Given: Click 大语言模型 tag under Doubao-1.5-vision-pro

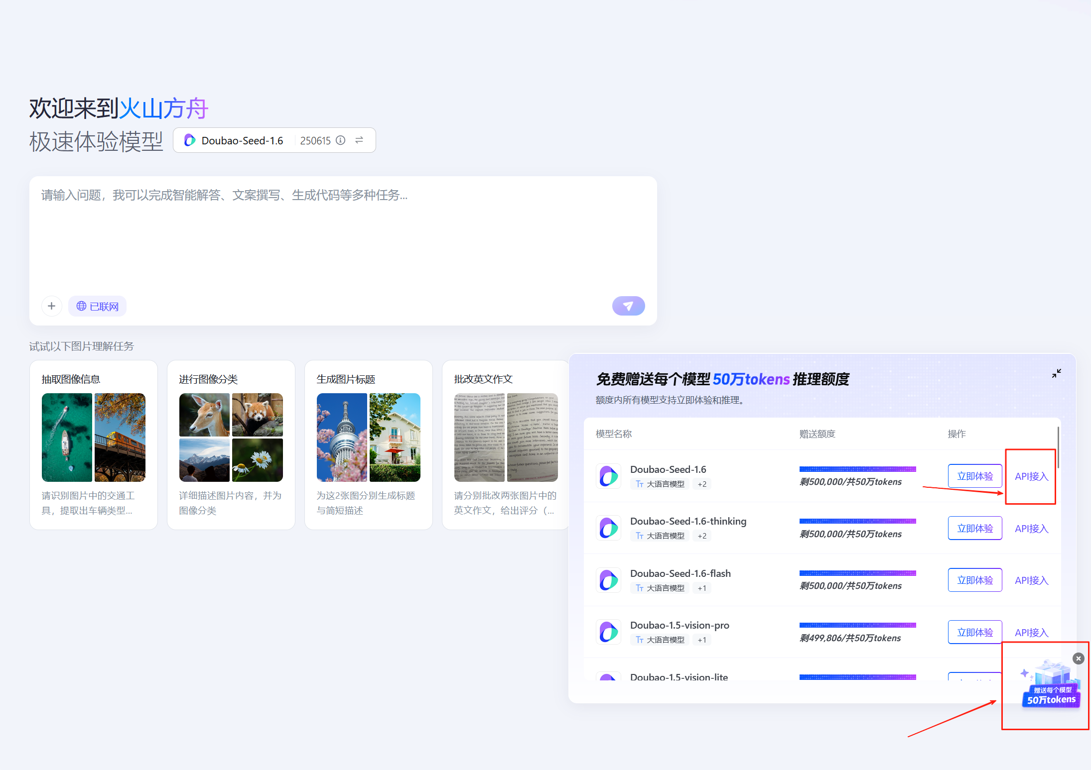Looking at the screenshot, I should [660, 640].
